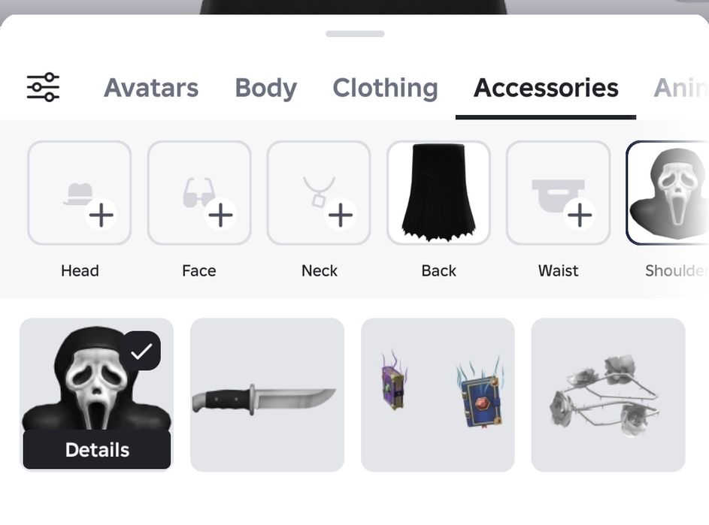Open the filter sliders icon

tap(43, 87)
